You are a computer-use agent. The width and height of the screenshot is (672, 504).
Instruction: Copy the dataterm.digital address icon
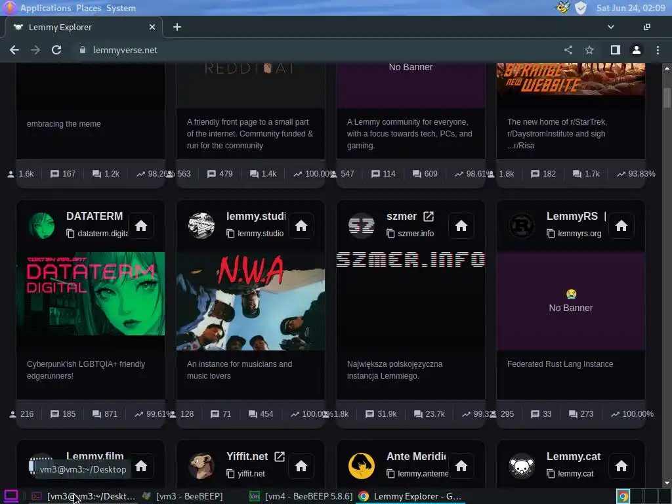pyautogui.click(x=70, y=234)
